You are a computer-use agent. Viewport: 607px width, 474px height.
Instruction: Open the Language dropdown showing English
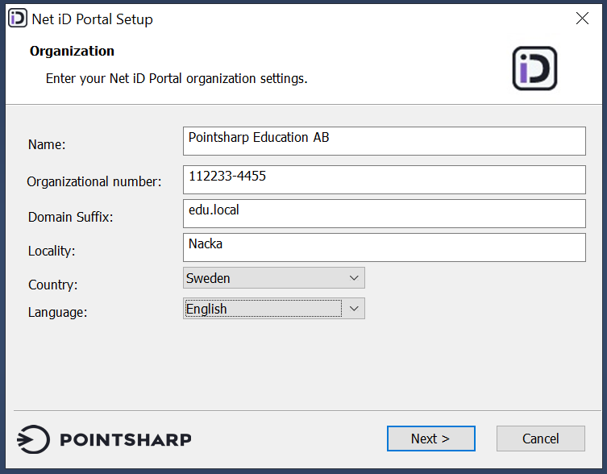274,309
